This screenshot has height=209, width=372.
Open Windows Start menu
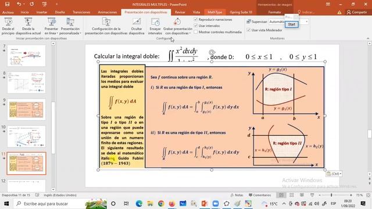(6, 204)
